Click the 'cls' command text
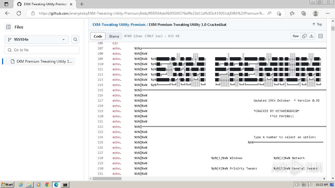The width and height of the screenshot is (335, 188). pyautogui.click(x=115, y=43)
